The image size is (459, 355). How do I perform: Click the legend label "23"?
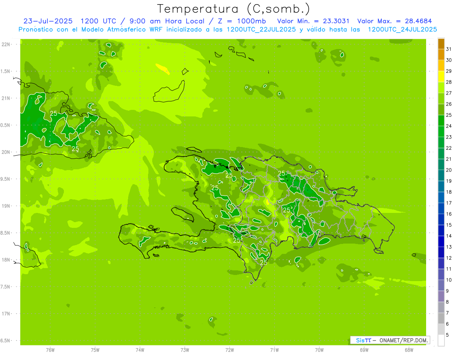pyautogui.click(x=449, y=137)
